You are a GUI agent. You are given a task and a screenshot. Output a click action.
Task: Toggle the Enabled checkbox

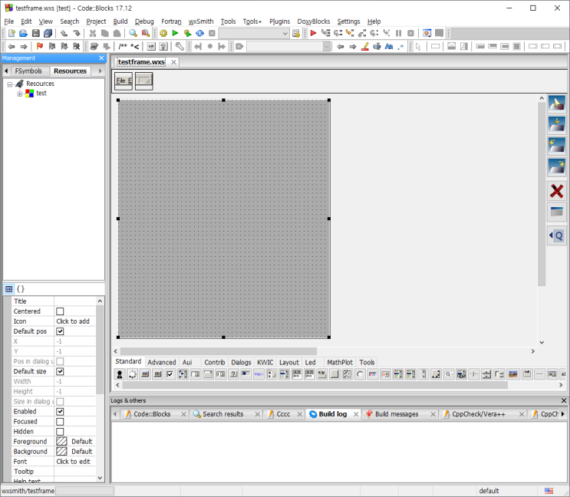[x=60, y=412]
